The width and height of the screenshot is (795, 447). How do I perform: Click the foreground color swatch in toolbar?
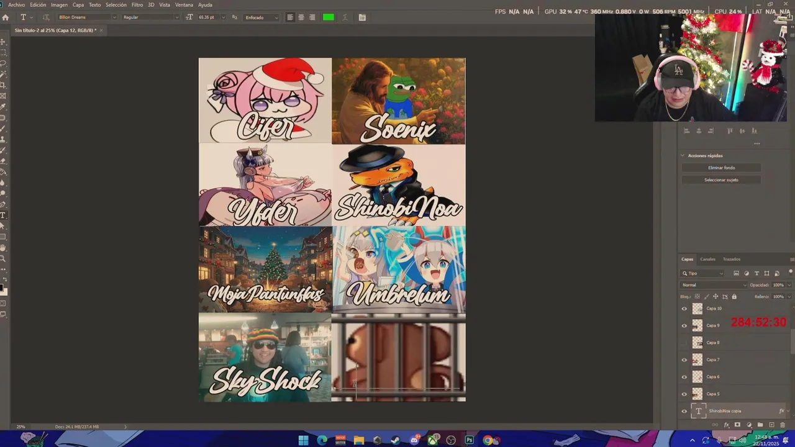(x=1, y=287)
